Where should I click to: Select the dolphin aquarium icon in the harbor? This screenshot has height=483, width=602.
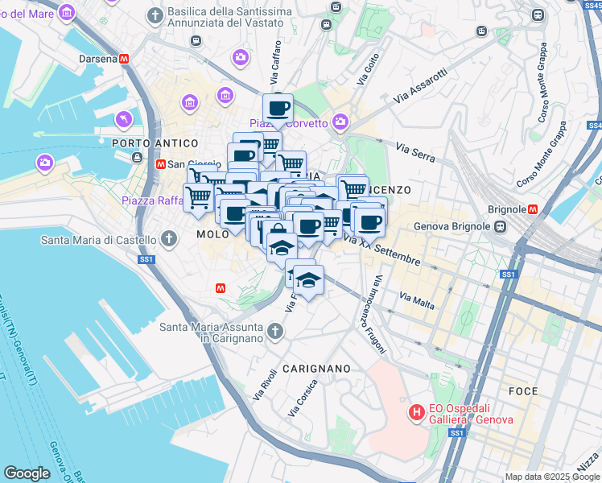[124, 119]
